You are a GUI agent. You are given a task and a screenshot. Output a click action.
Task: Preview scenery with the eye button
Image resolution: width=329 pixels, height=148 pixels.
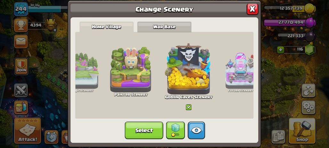197,130
